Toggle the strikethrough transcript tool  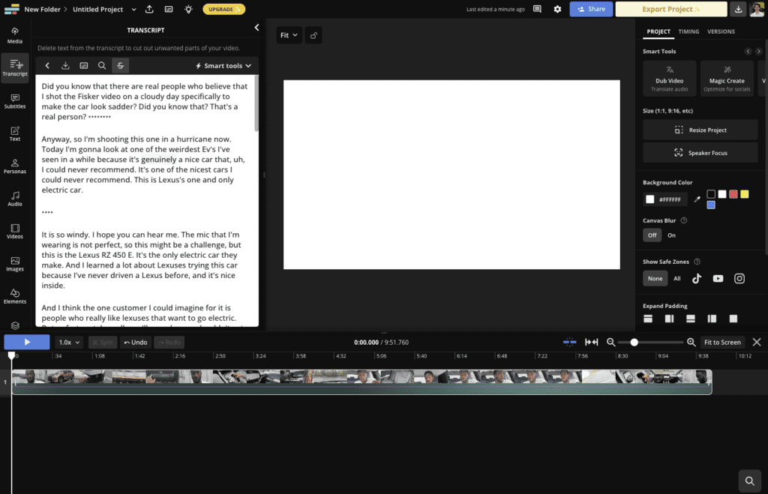(x=121, y=66)
